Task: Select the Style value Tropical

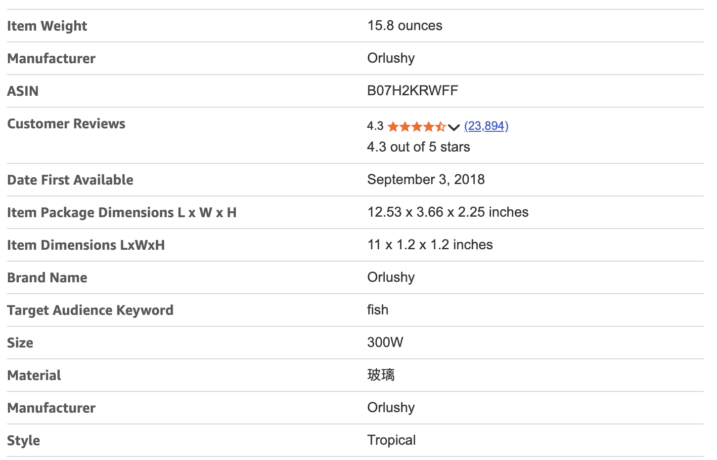Action: click(x=391, y=440)
